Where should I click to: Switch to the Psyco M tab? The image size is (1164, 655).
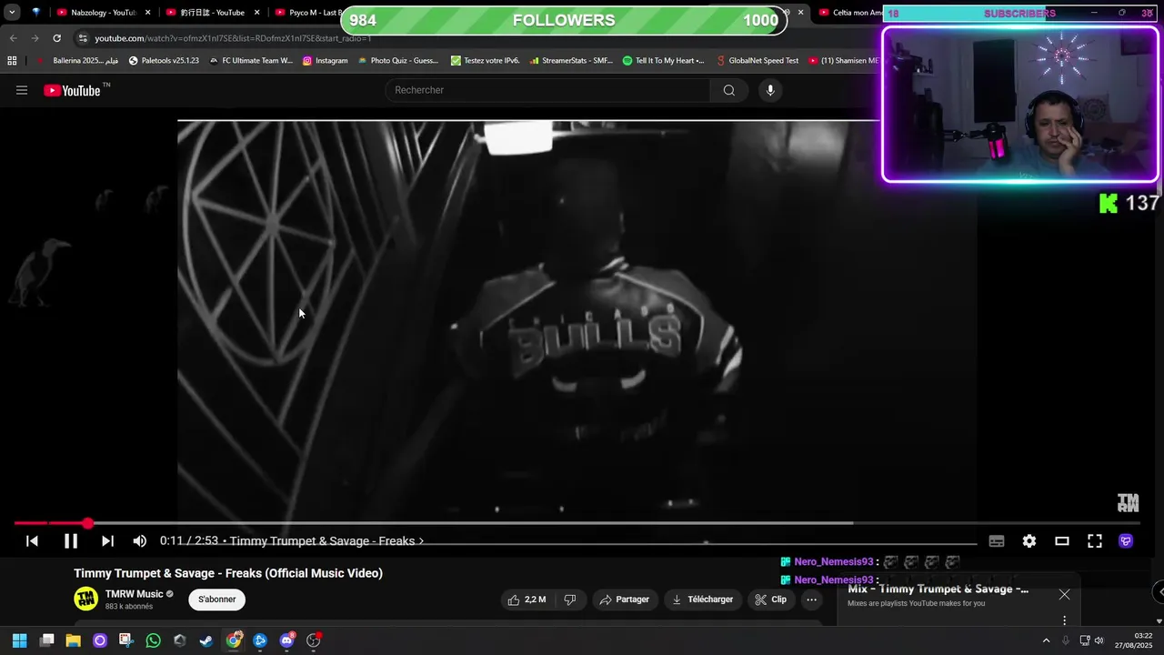[x=307, y=13]
